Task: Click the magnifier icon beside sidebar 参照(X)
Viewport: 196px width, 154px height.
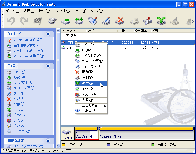Action: (9, 126)
